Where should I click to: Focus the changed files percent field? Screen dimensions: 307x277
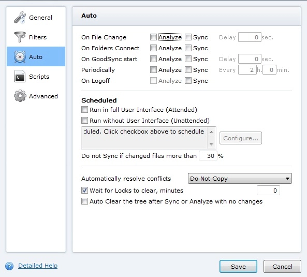(x=208, y=156)
